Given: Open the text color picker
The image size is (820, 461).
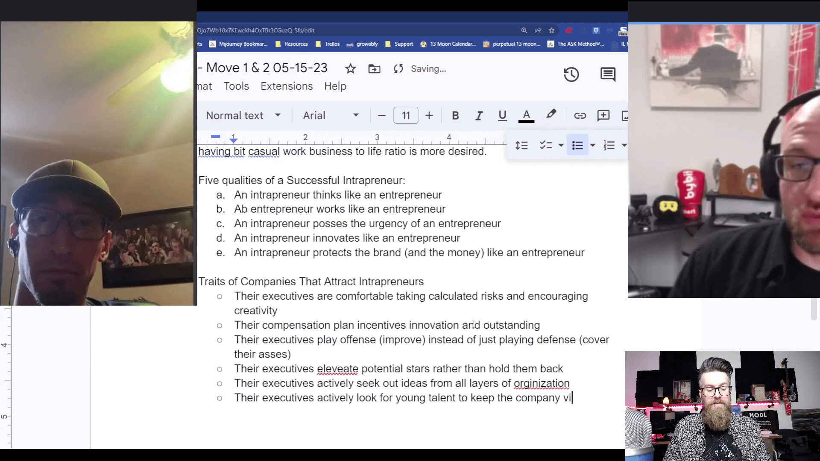Looking at the screenshot, I should [526, 116].
